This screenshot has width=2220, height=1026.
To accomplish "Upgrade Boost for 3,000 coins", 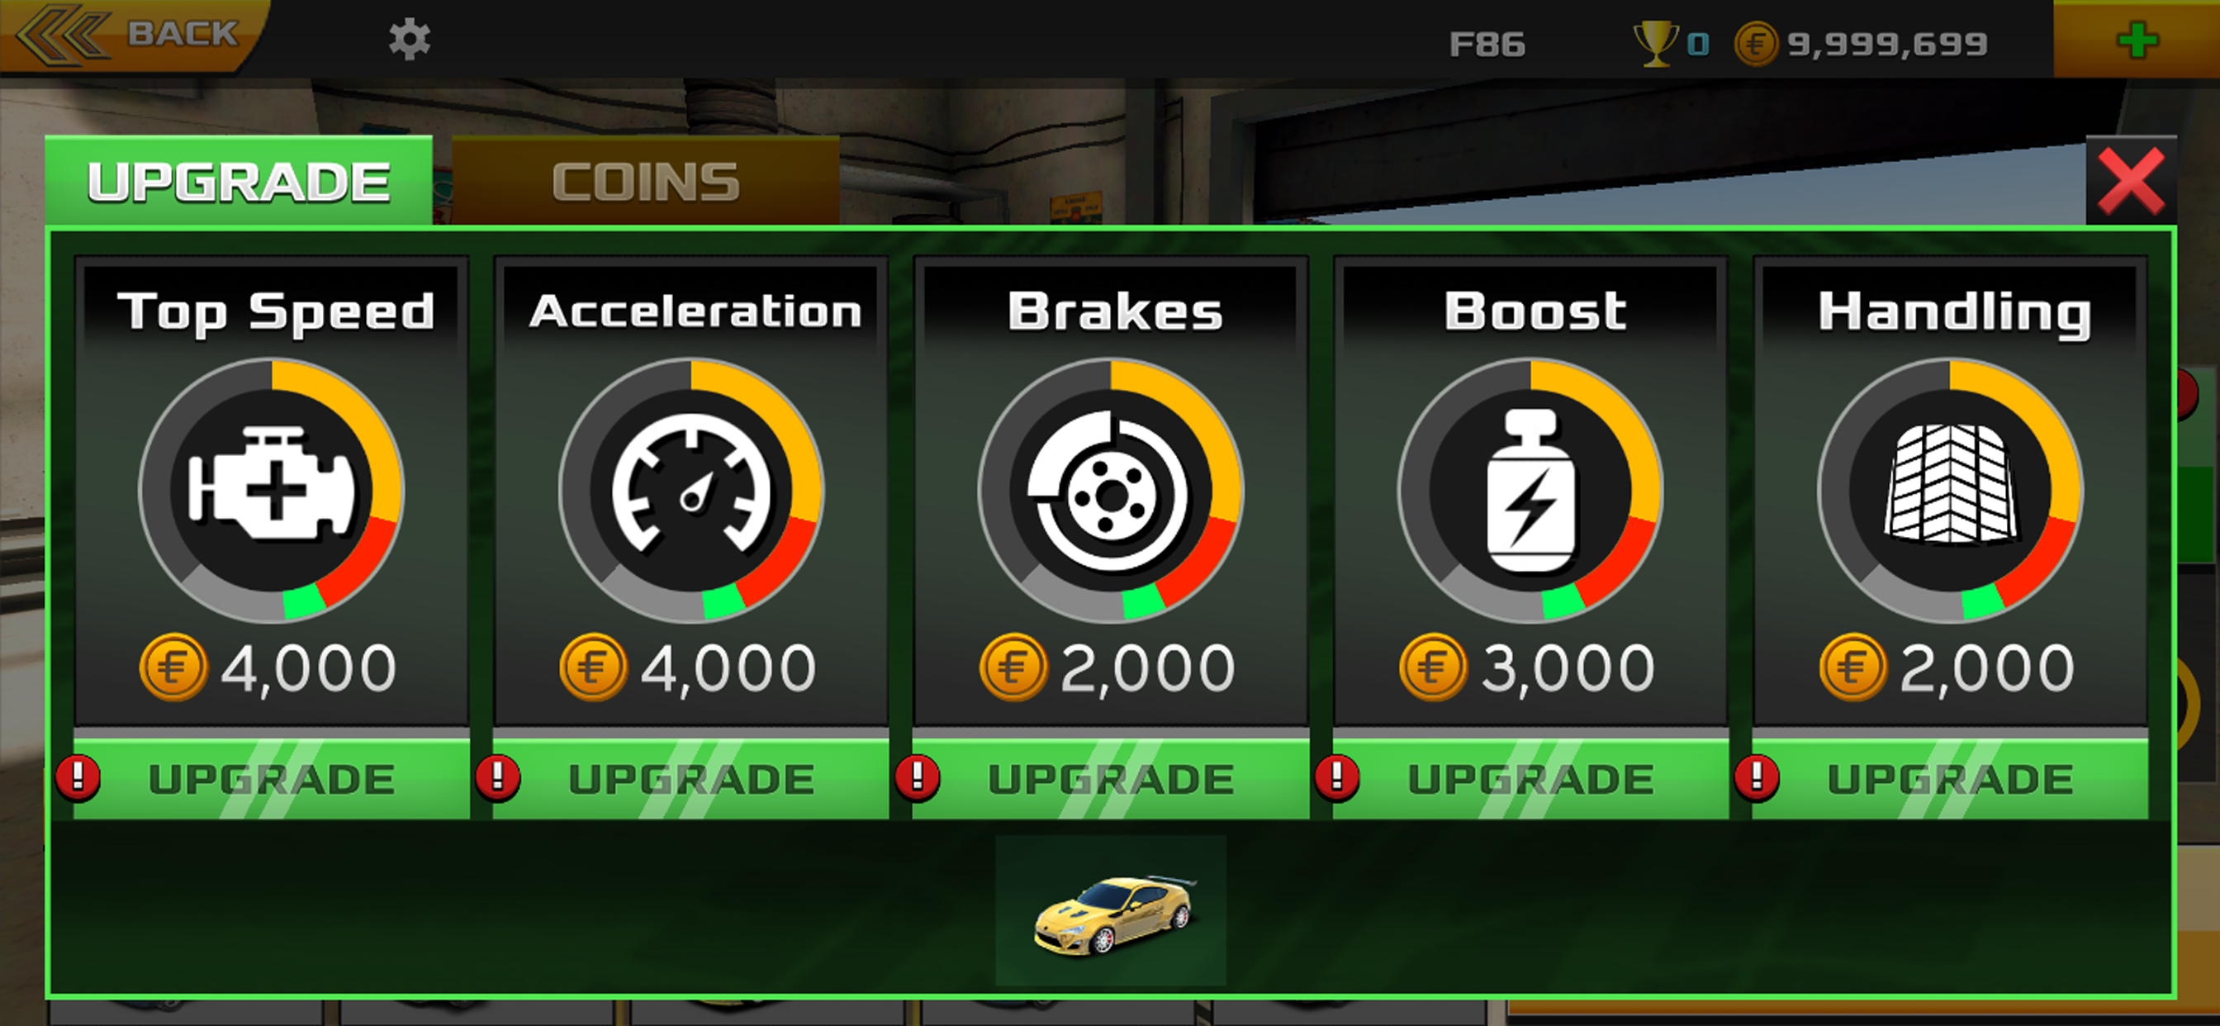I will coord(1530,778).
